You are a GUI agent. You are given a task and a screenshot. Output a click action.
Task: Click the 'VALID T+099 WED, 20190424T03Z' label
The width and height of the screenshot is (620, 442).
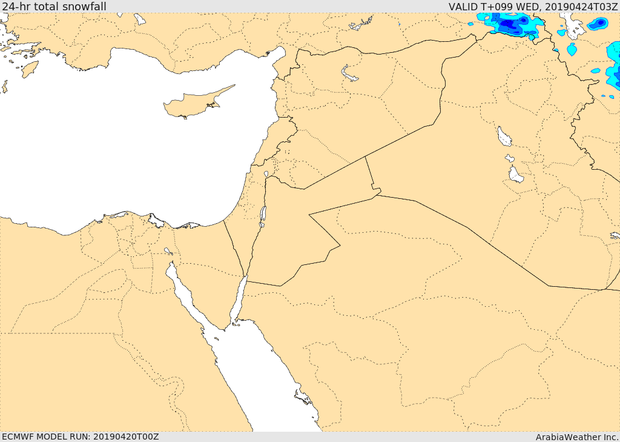pyautogui.click(x=533, y=6)
